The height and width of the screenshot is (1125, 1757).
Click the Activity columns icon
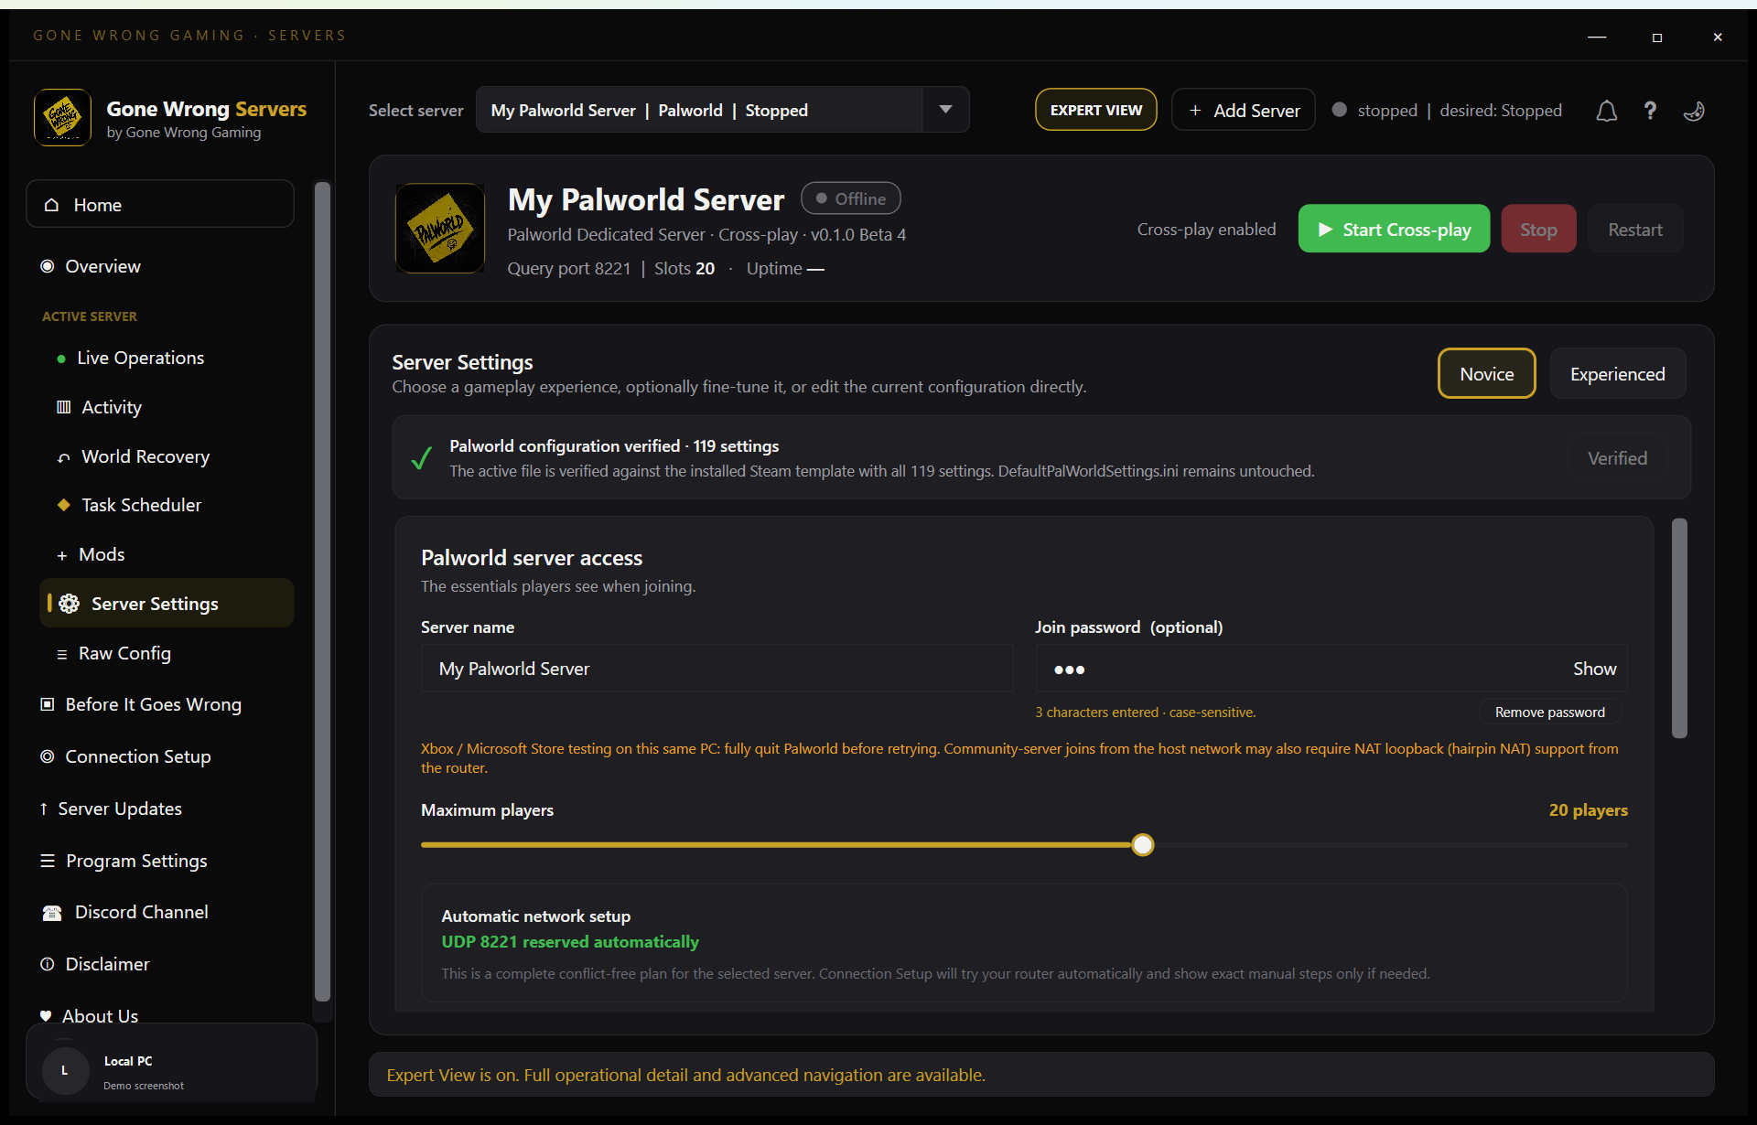click(x=63, y=407)
